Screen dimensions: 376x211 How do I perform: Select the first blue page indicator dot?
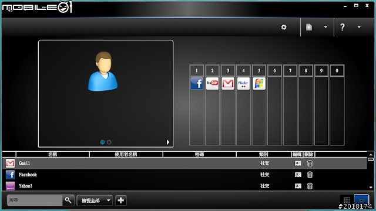coord(102,142)
